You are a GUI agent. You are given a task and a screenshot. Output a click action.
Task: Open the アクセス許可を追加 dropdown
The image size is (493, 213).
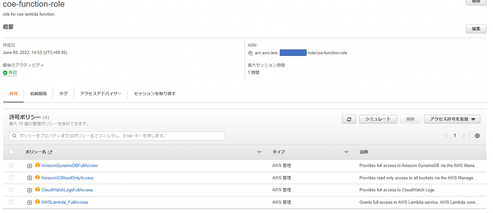coord(452,119)
